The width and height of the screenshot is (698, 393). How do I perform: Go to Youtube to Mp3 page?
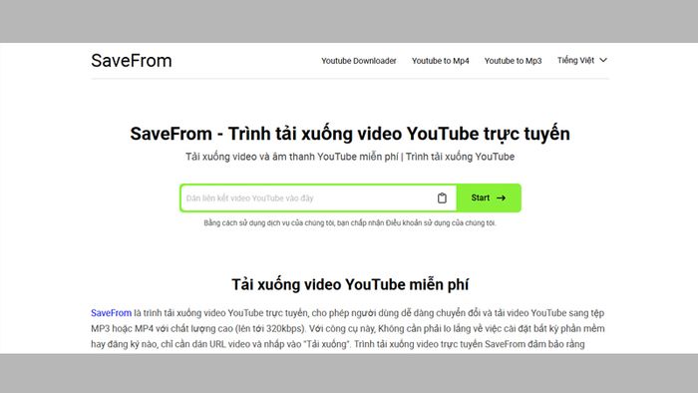(513, 61)
